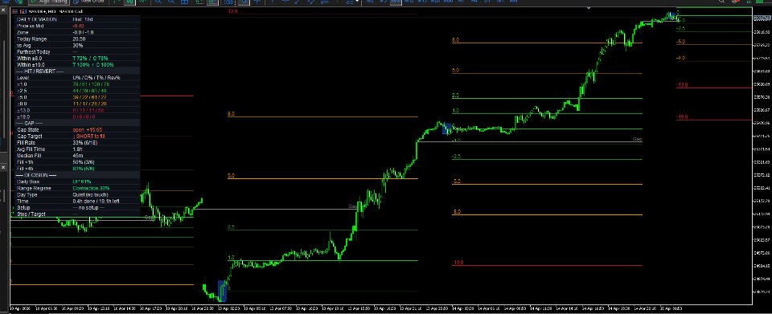The image size is (772, 314).
Task: Click the Today Range value 20.50
Action: click(x=79, y=39)
